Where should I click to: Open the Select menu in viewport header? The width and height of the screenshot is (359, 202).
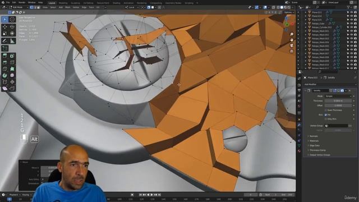(53, 7)
